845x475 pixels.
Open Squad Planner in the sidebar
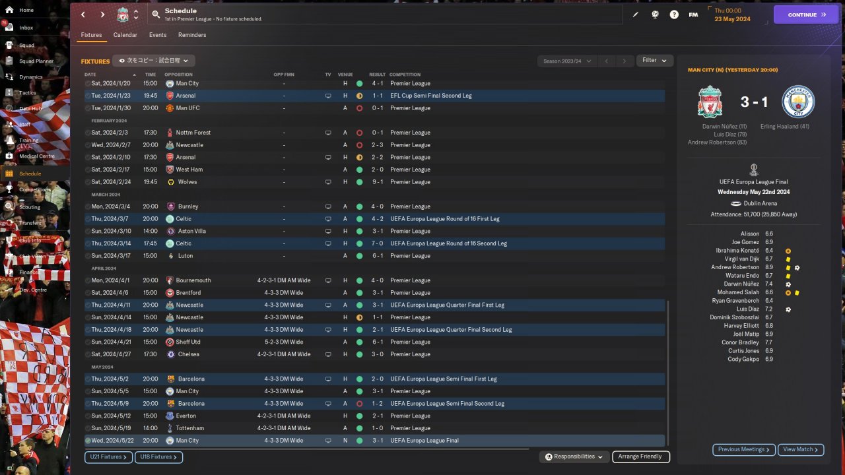coord(36,61)
